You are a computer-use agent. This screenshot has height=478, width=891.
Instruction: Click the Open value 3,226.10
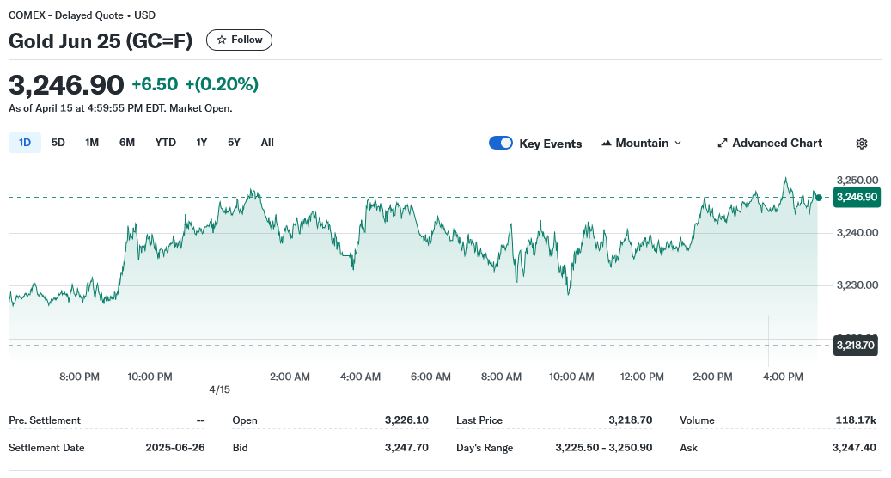click(x=406, y=420)
